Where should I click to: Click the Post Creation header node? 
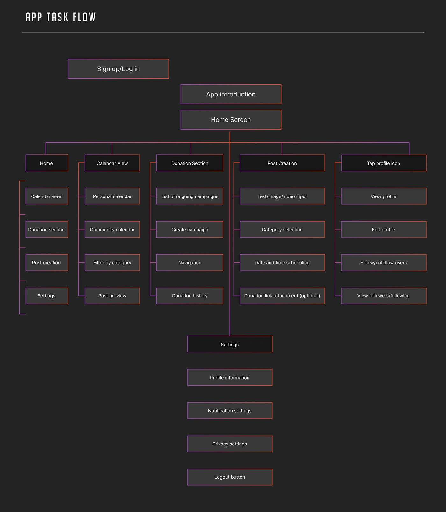[282, 163]
